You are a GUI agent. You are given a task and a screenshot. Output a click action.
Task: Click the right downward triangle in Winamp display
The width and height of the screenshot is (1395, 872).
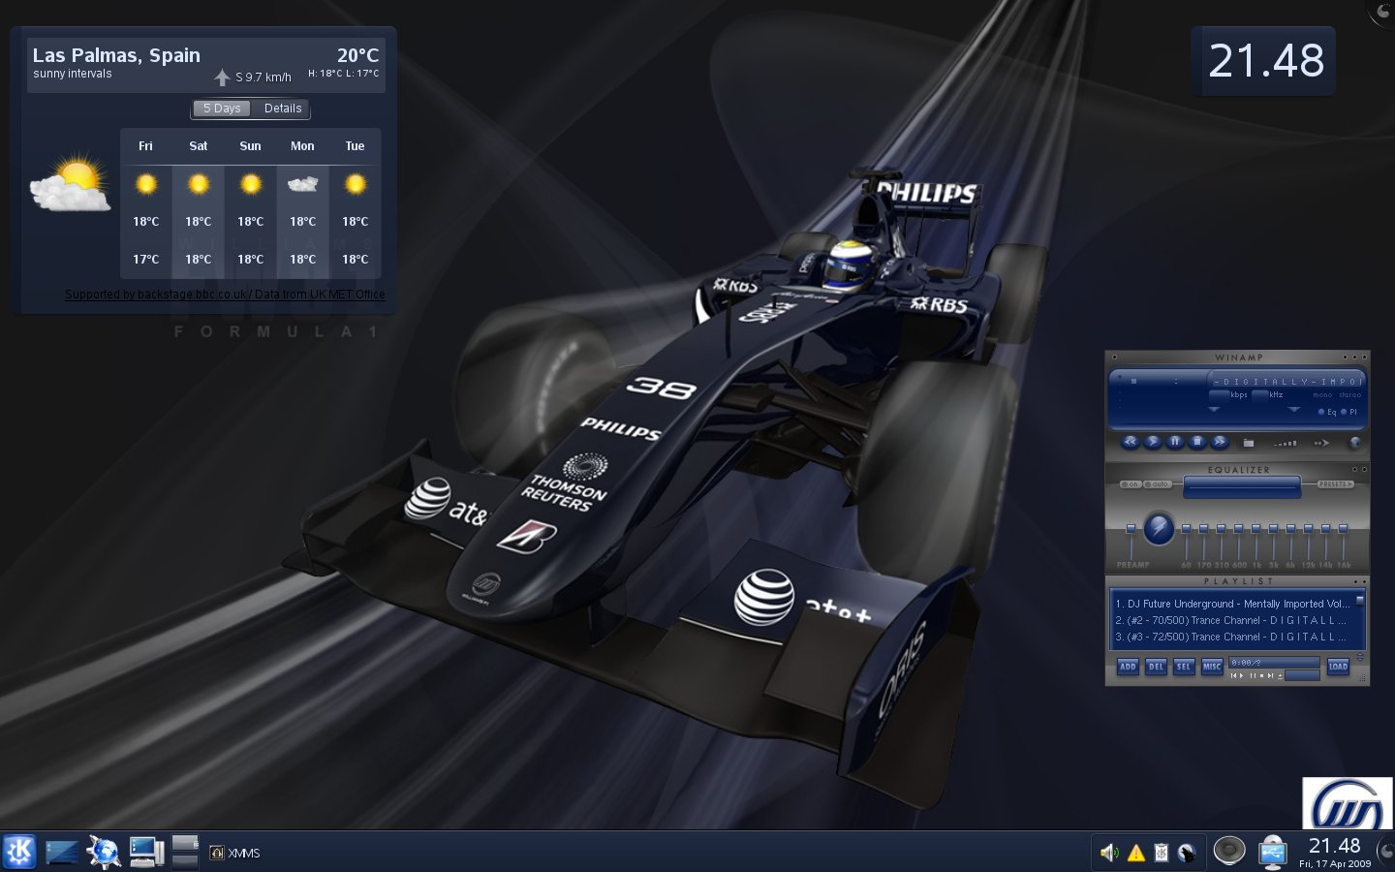pyautogui.click(x=1294, y=410)
